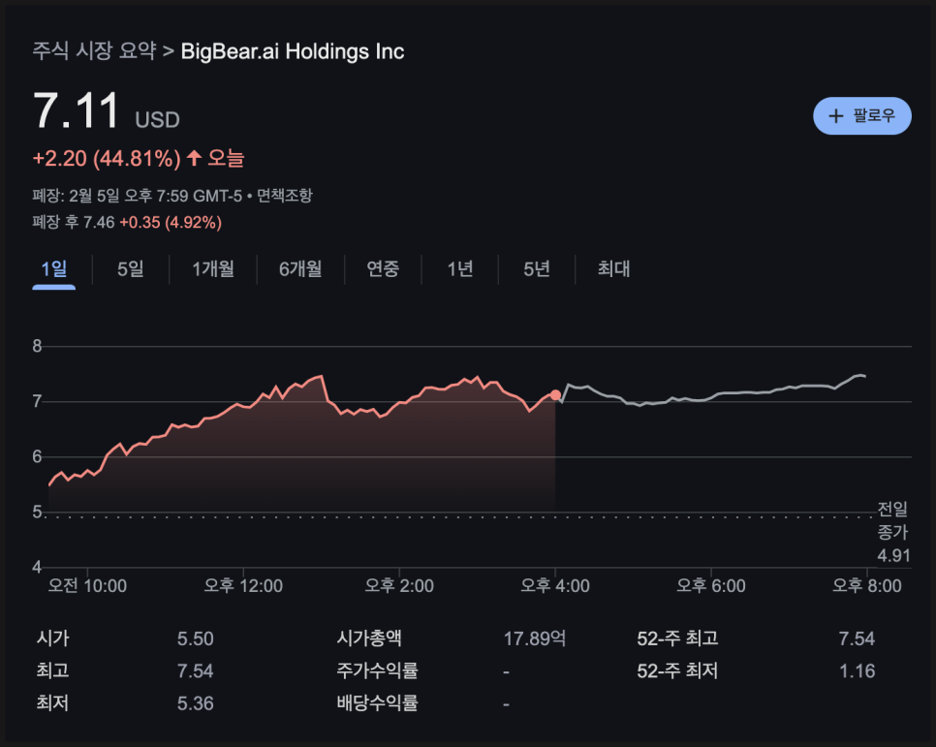
Task: Click the 오후 4:00 time axis label
Action: pos(555,586)
